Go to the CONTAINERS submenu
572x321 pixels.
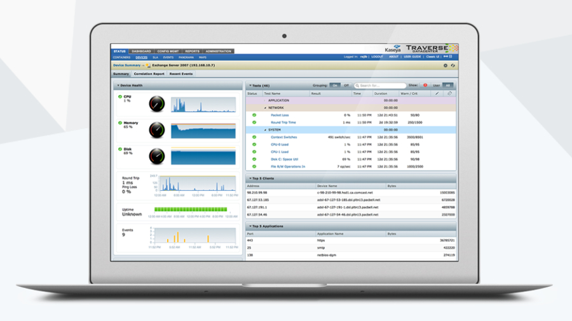[121, 58]
